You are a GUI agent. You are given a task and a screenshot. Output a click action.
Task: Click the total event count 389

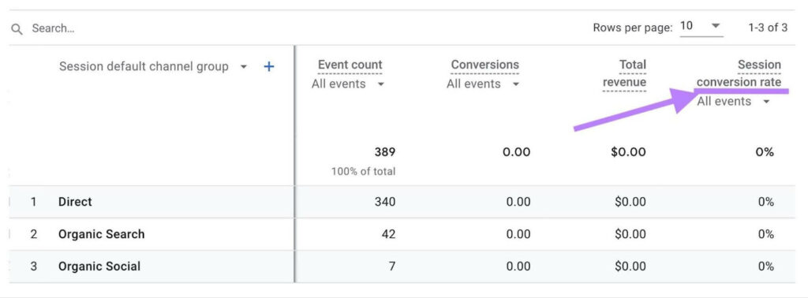[385, 152]
